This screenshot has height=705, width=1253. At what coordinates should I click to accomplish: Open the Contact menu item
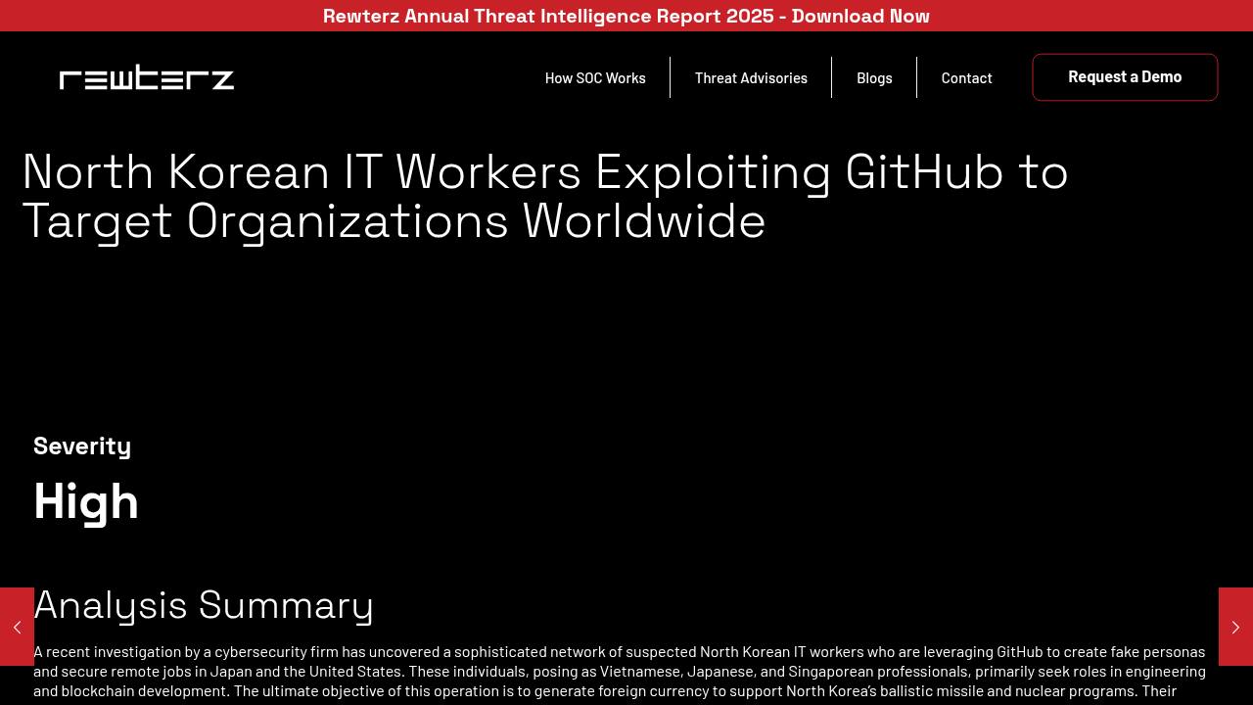(966, 77)
